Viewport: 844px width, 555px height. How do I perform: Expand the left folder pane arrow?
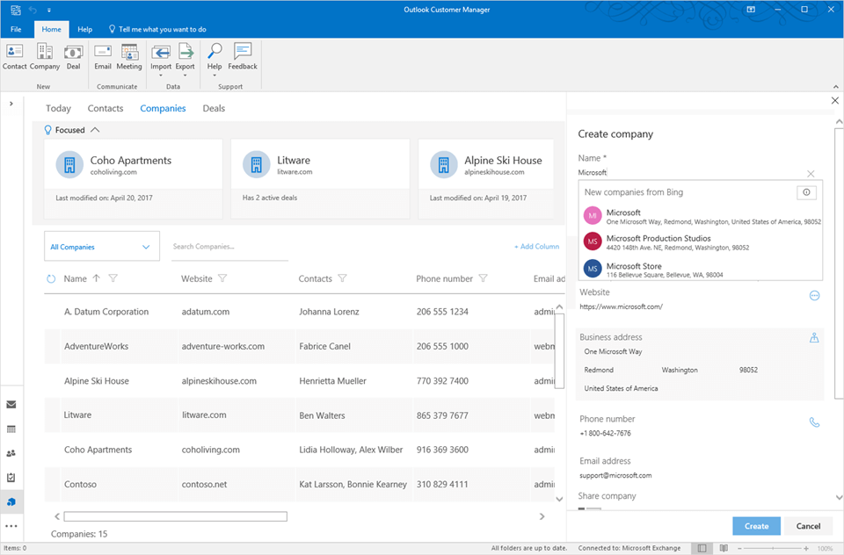click(x=11, y=104)
